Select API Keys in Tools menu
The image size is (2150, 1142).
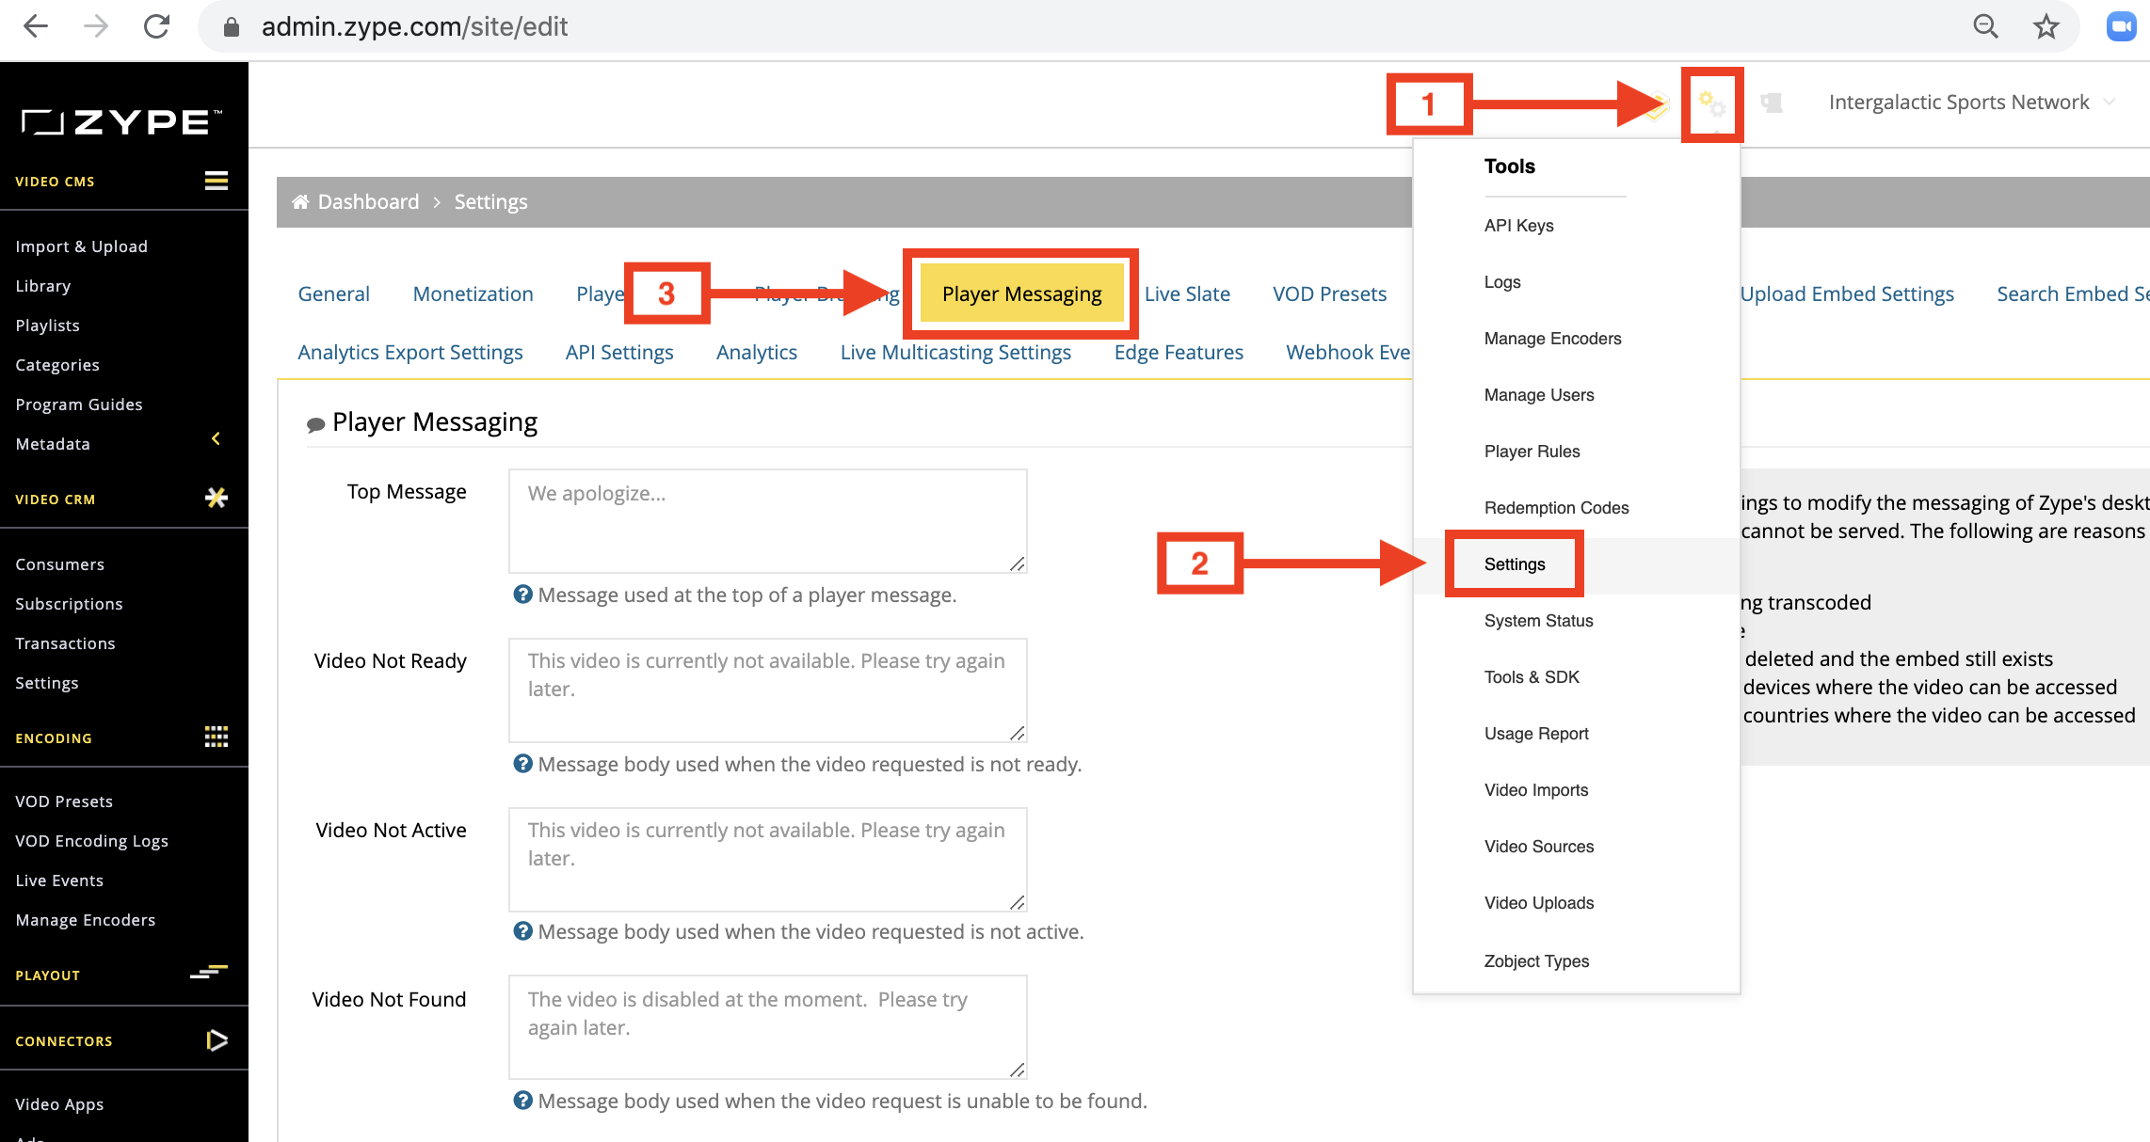click(1518, 225)
